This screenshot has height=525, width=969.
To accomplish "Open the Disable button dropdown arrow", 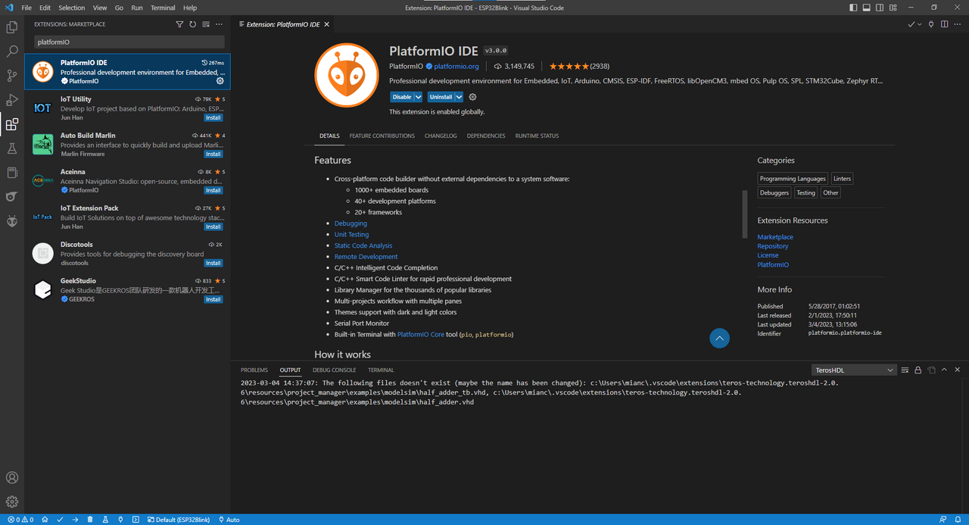I will pos(418,97).
